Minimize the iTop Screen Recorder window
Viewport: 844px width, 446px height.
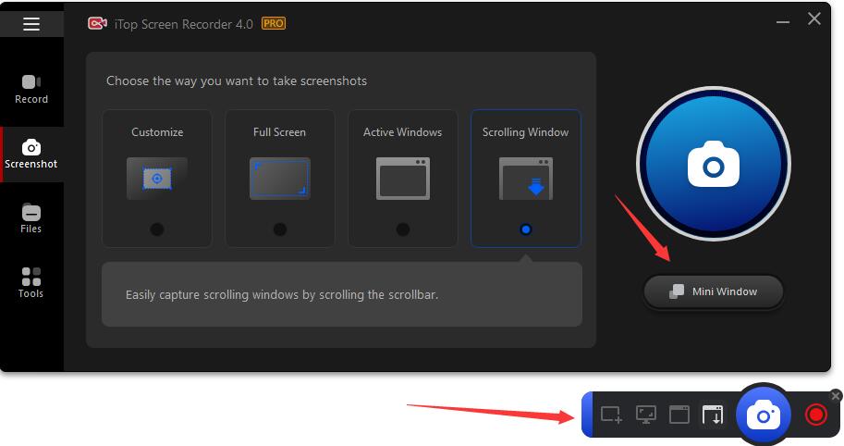783,21
